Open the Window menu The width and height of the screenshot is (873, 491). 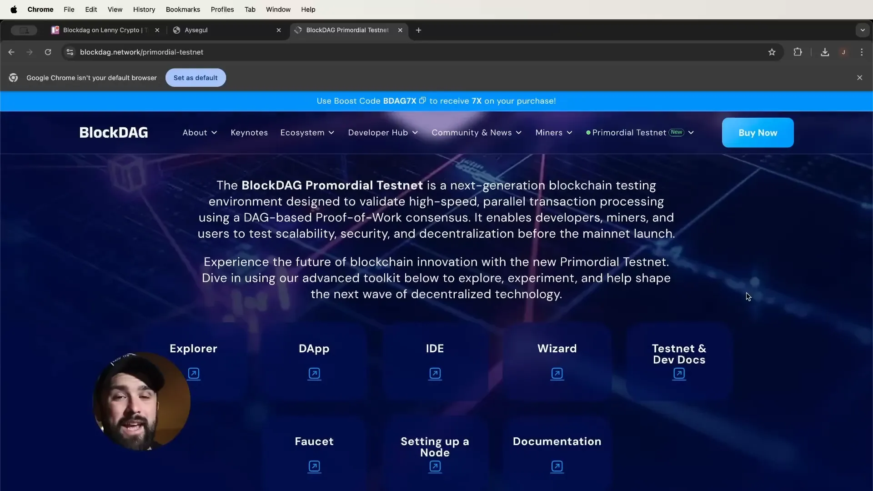pyautogui.click(x=278, y=9)
